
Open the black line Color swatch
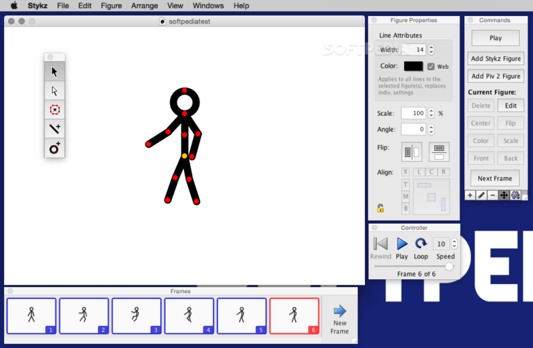point(413,67)
